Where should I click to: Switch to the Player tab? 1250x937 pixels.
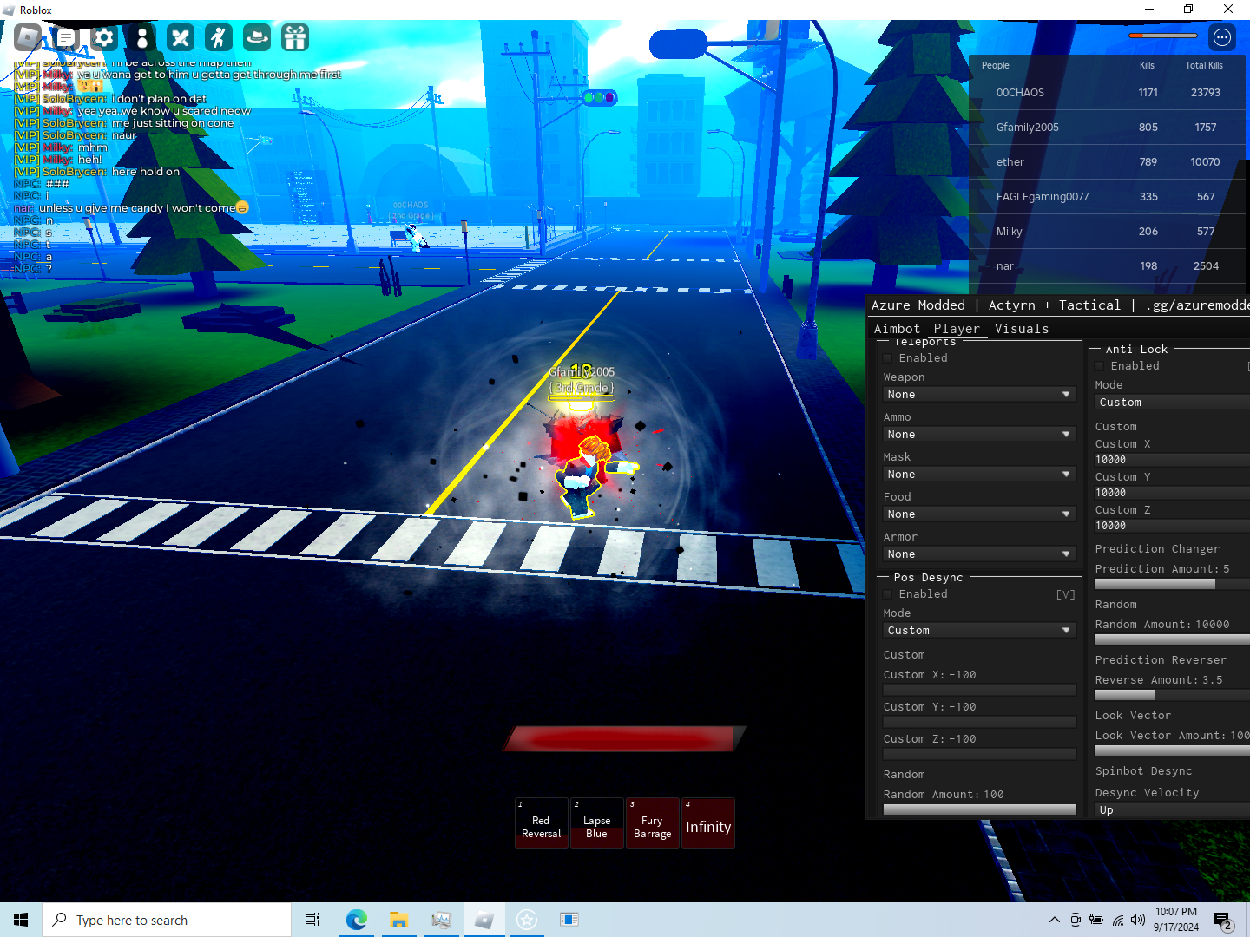pyautogui.click(x=957, y=329)
